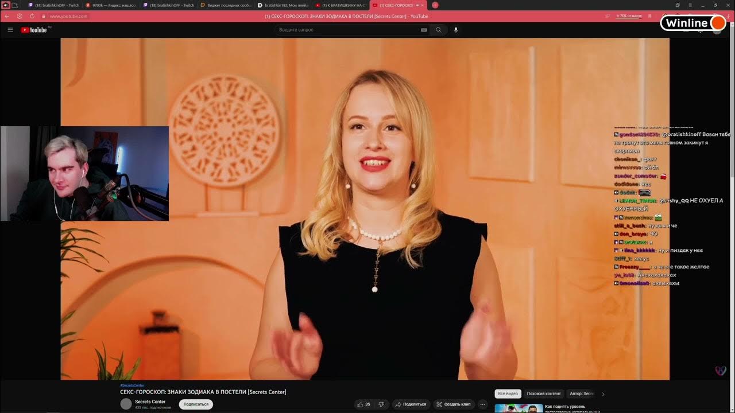Switch to second bratishkinOFF - Twitch tab

coord(168,5)
